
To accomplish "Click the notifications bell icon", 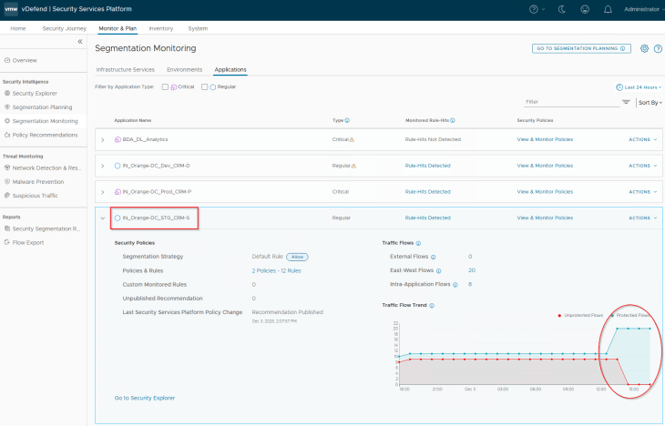I will pos(609,9).
